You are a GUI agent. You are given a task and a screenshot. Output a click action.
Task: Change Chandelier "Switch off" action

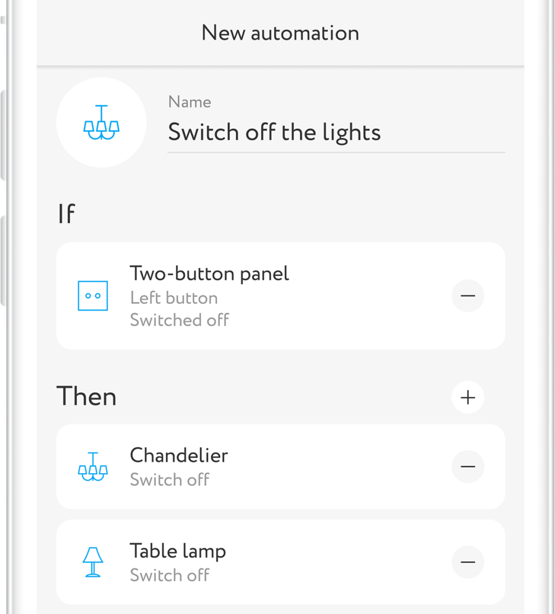click(170, 480)
